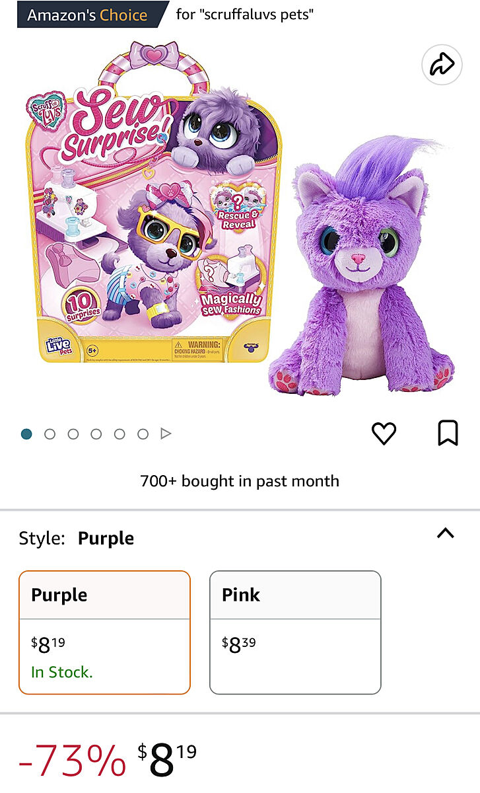This screenshot has width=480, height=793.
Task: Click the "Style: Purple" heading label
Action: [77, 539]
